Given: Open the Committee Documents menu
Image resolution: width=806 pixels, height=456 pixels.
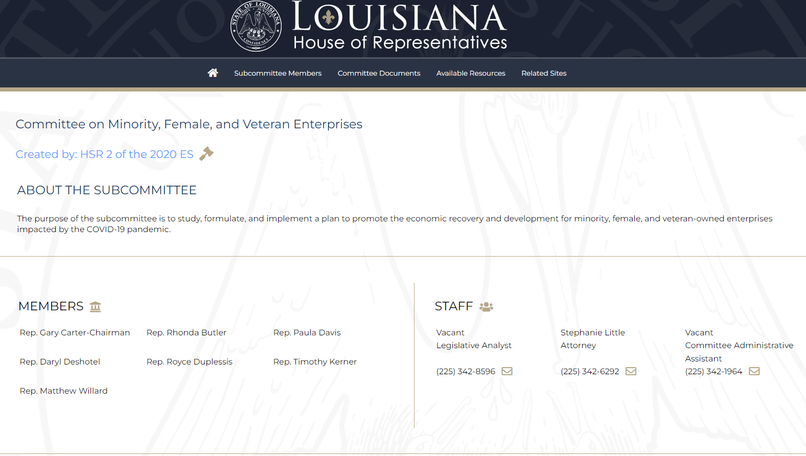Looking at the screenshot, I should (x=379, y=73).
